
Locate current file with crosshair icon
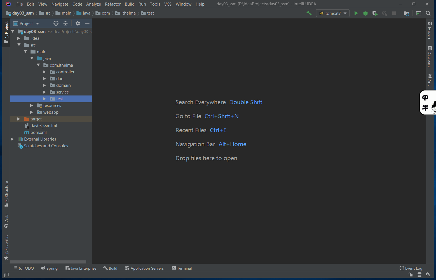56,23
